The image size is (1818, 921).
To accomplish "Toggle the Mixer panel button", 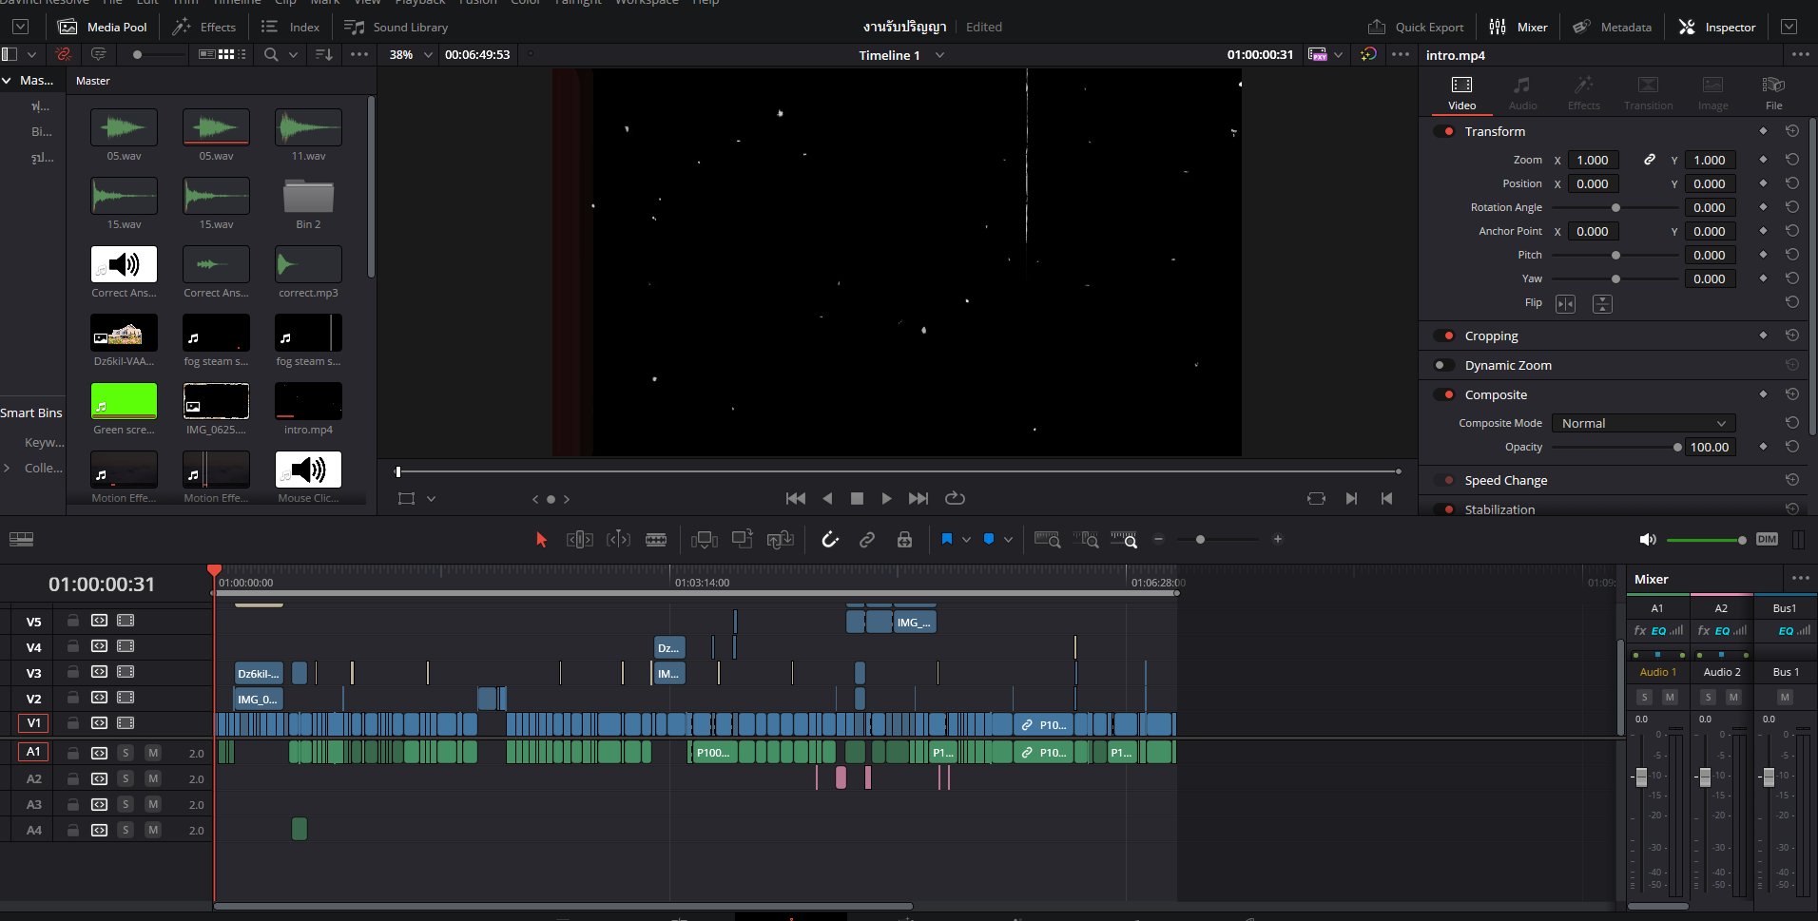I will point(1518,27).
